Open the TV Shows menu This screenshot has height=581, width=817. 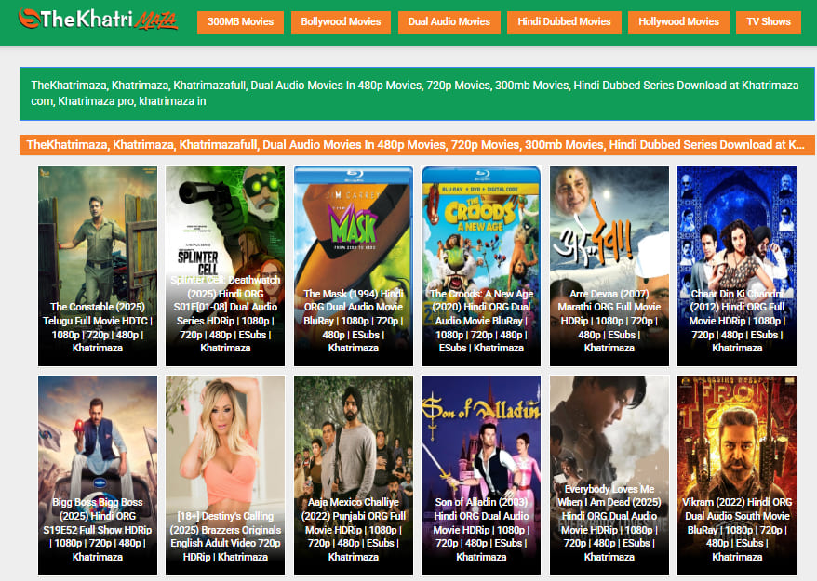click(x=768, y=21)
